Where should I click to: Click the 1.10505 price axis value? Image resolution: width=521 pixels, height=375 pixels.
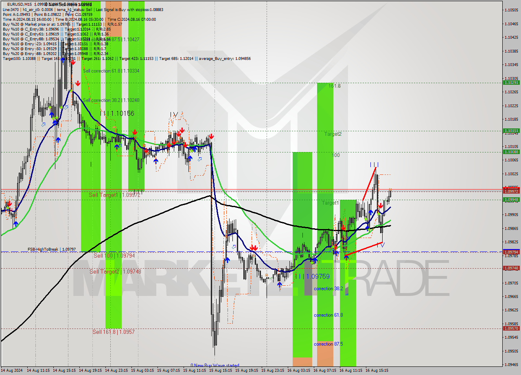click(x=511, y=10)
